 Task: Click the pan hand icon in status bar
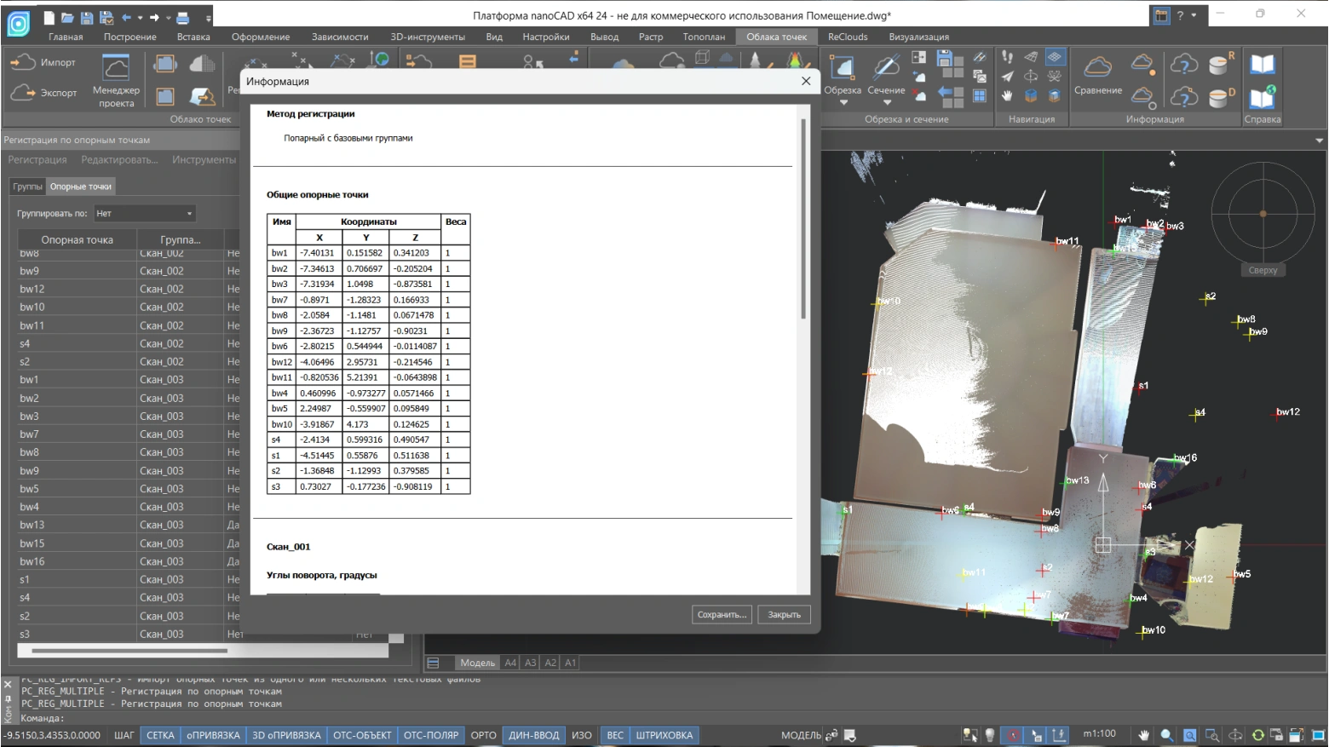pos(1143,735)
